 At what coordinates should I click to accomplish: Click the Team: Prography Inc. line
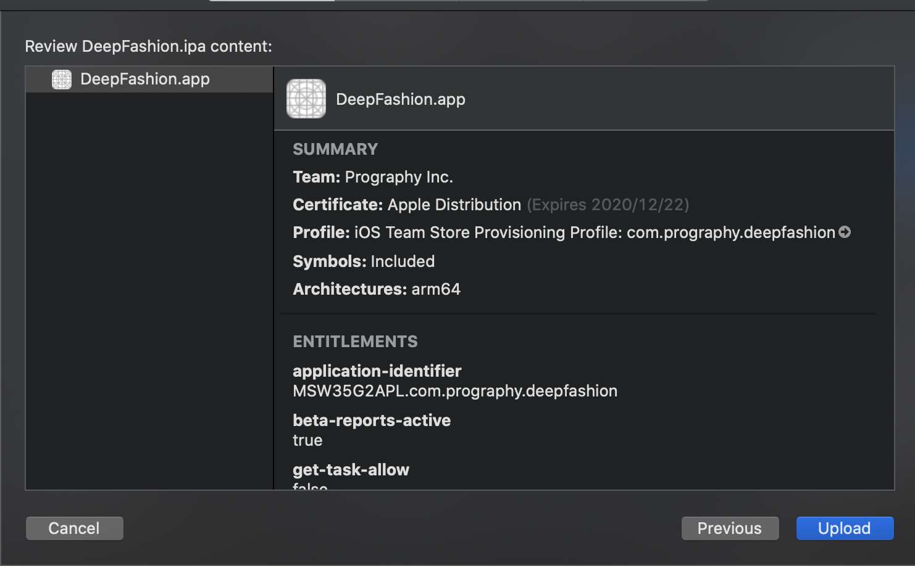(x=373, y=177)
